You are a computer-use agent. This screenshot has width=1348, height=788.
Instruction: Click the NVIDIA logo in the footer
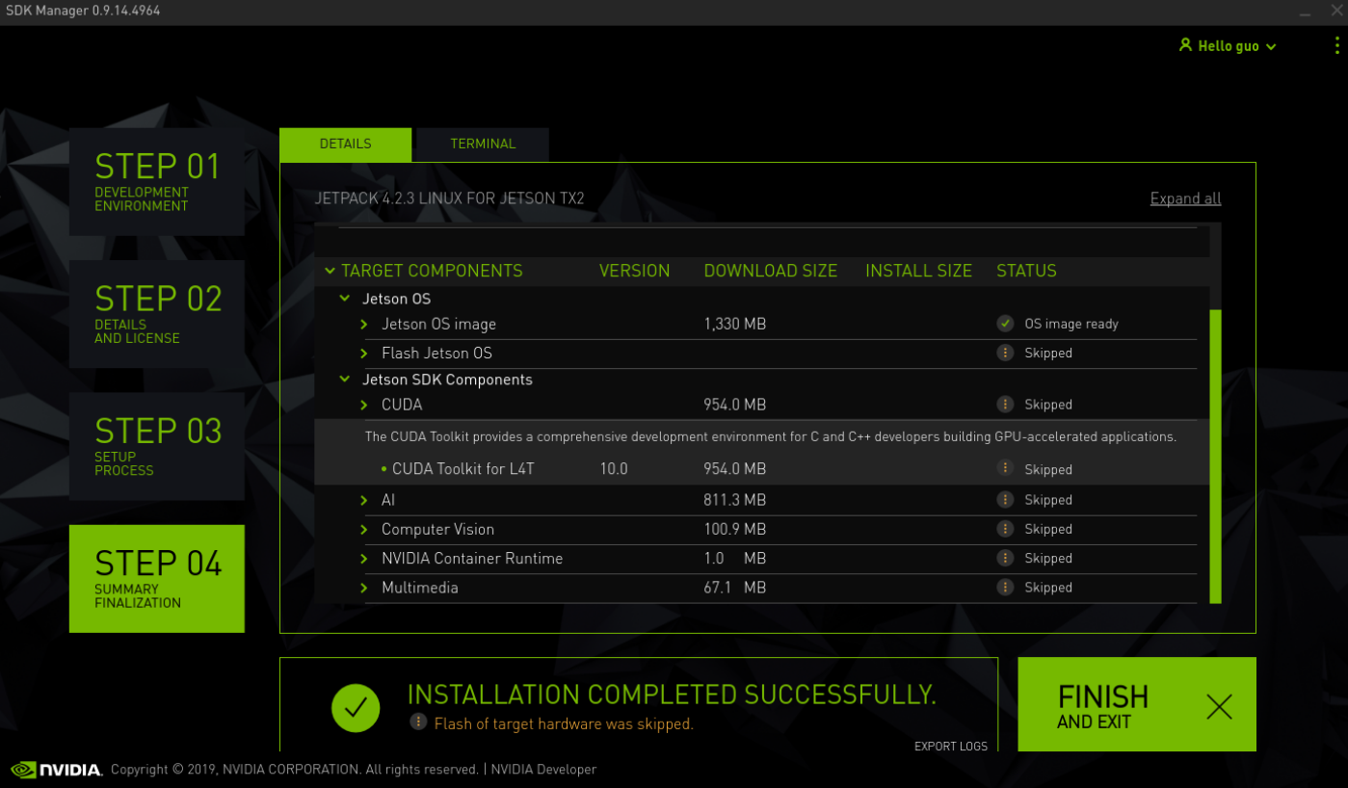coord(56,770)
